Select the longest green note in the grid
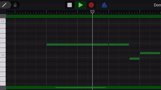161x90 pixels. (69, 44)
